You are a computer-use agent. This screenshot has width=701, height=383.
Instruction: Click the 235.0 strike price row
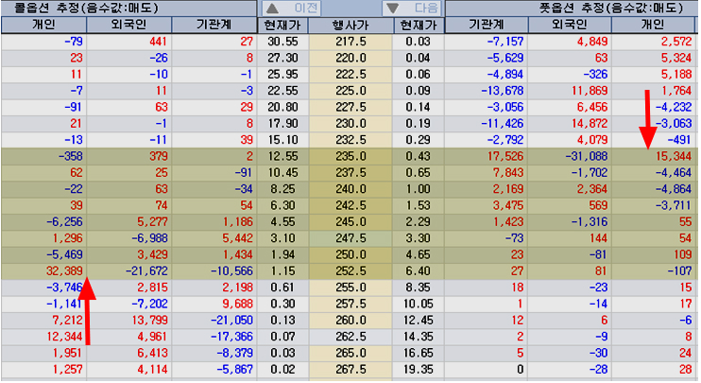[x=350, y=157]
